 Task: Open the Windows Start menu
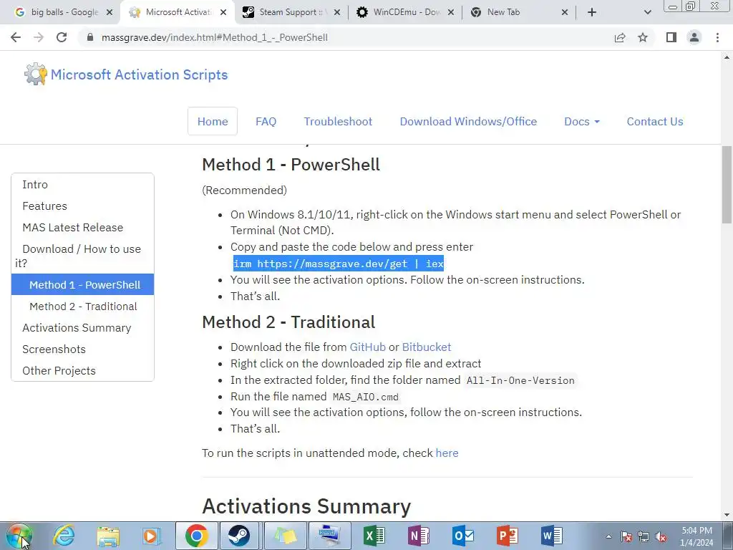(19, 536)
